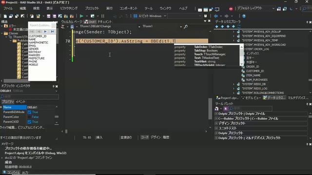Click the First record button in form navigator

(32, 31)
